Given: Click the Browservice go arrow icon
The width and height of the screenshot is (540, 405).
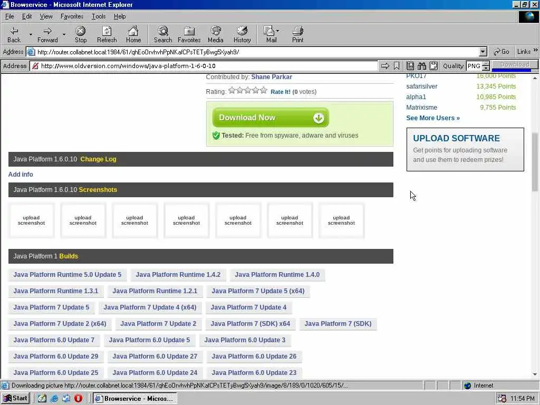Looking at the screenshot, I should point(385,66).
